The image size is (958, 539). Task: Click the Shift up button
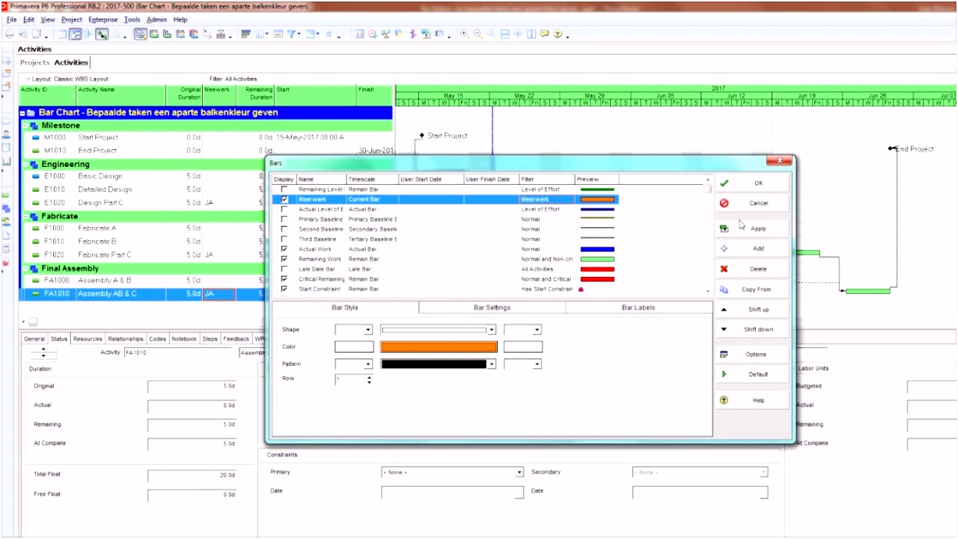pyautogui.click(x=752, y=310)
